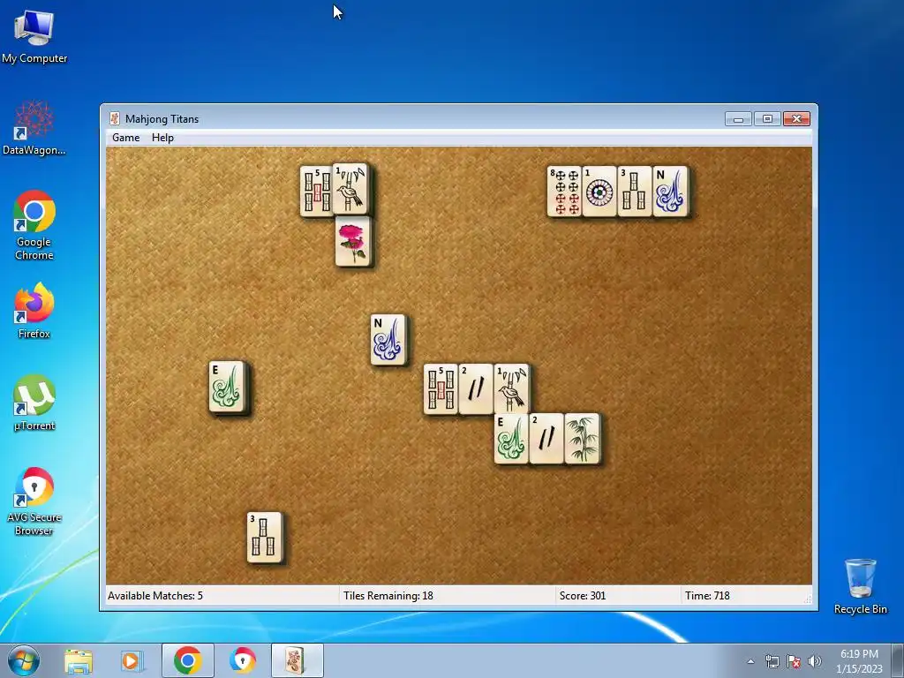
Task: Pick the lone North wind tile in the center
Action: coord(388,340)
